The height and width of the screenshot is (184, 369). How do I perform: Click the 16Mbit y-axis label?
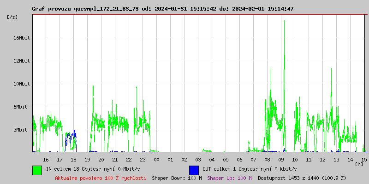22,38
